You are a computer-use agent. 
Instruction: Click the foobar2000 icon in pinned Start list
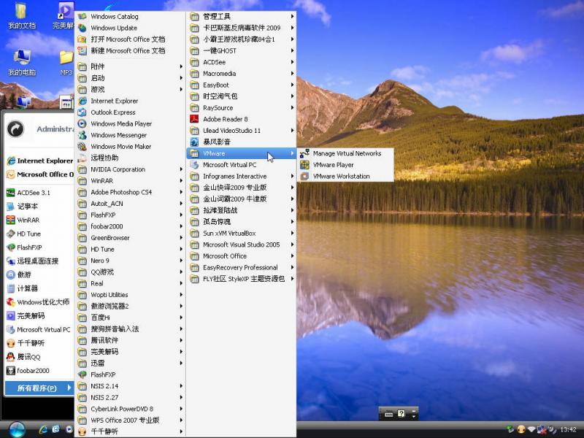11,371
